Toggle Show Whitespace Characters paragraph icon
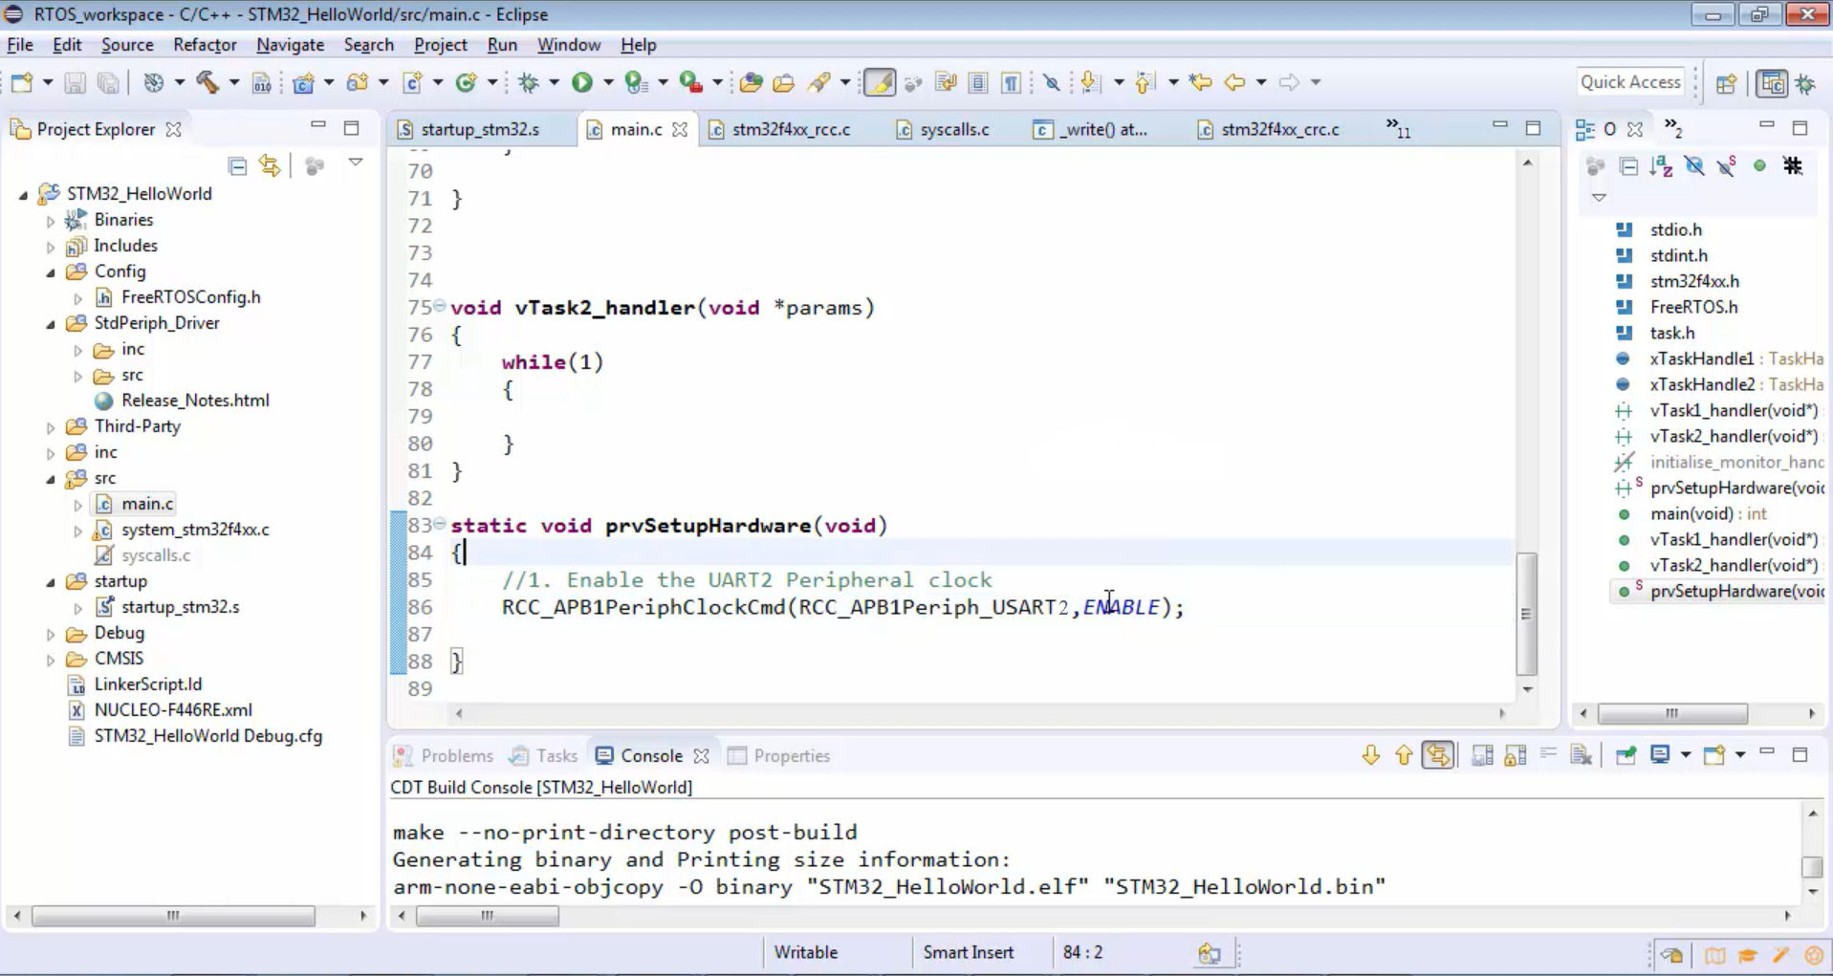 click(x=1011, y=83)
